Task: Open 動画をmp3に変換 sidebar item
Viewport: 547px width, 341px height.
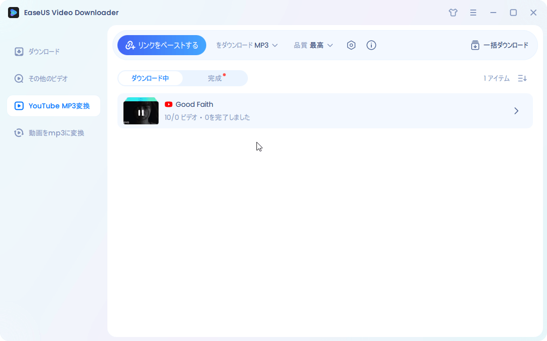Action: (x=56, y=133)
